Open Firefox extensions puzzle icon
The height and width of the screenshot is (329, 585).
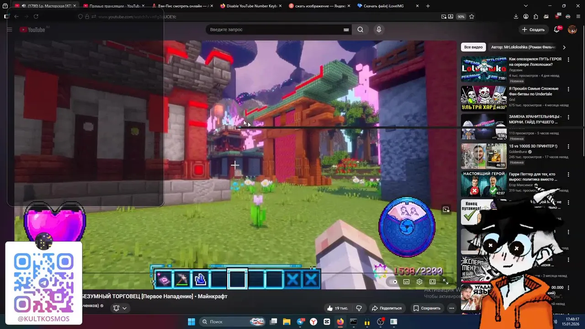coord(536,16)
